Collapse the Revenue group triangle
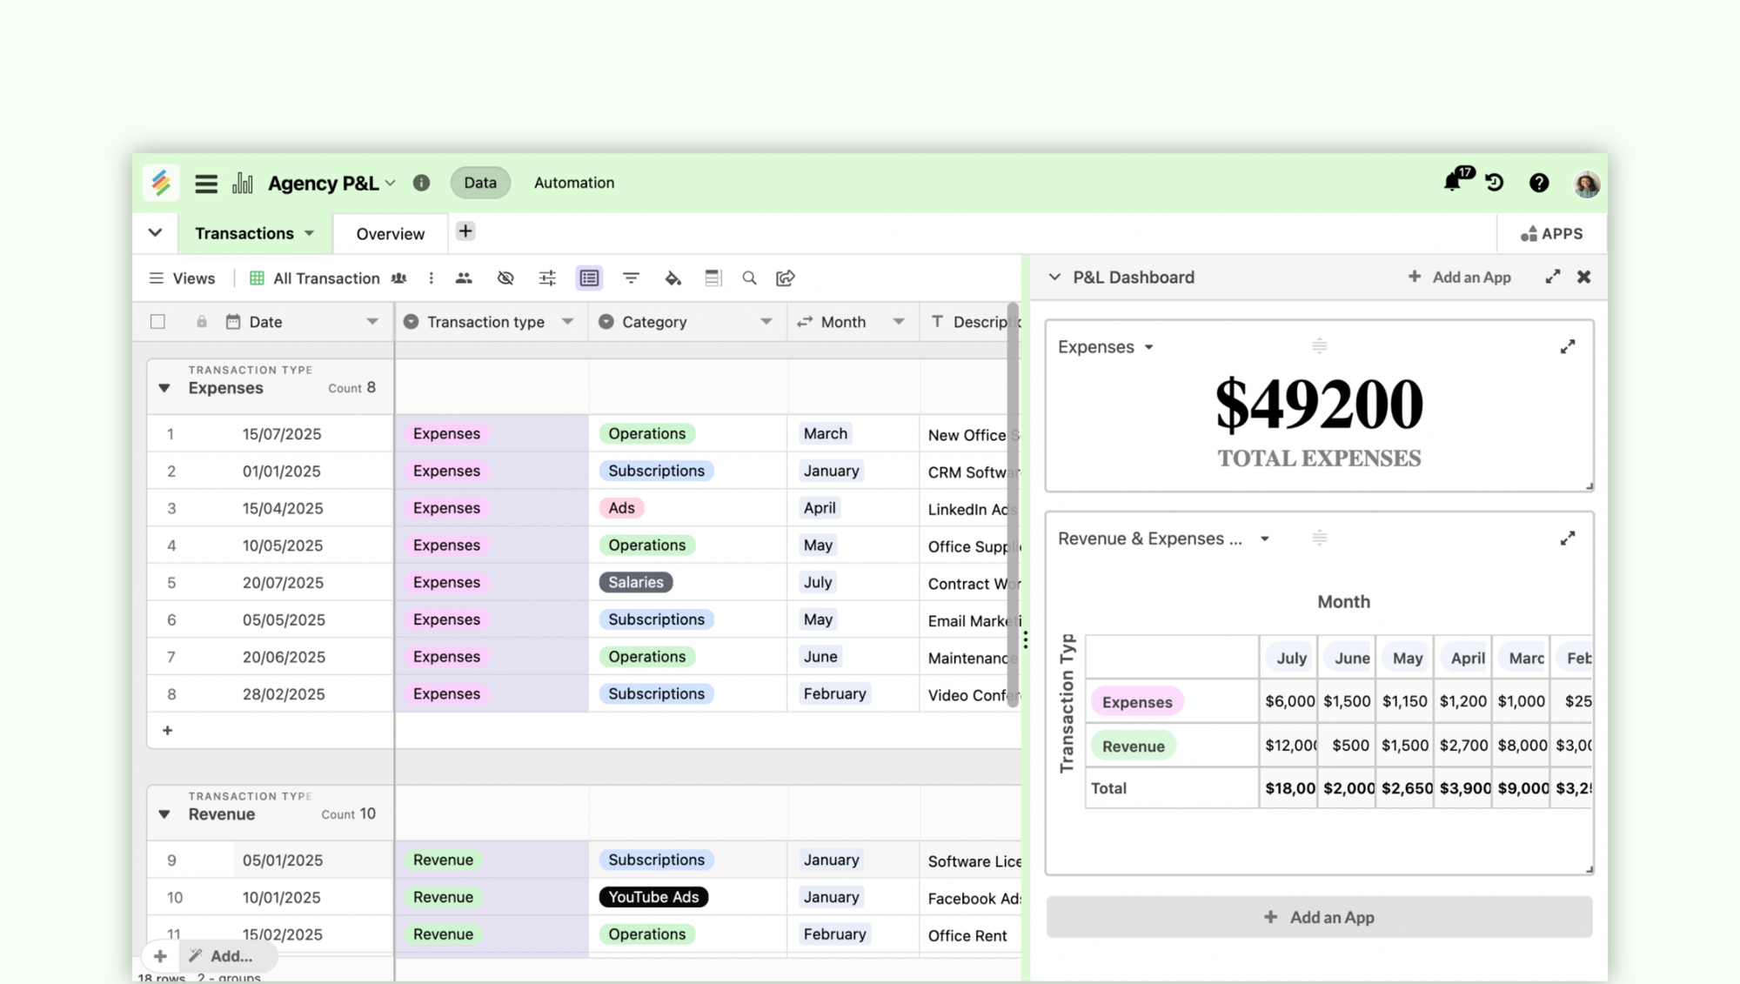This screenshot has height=984, width=1740. point(164,814)
